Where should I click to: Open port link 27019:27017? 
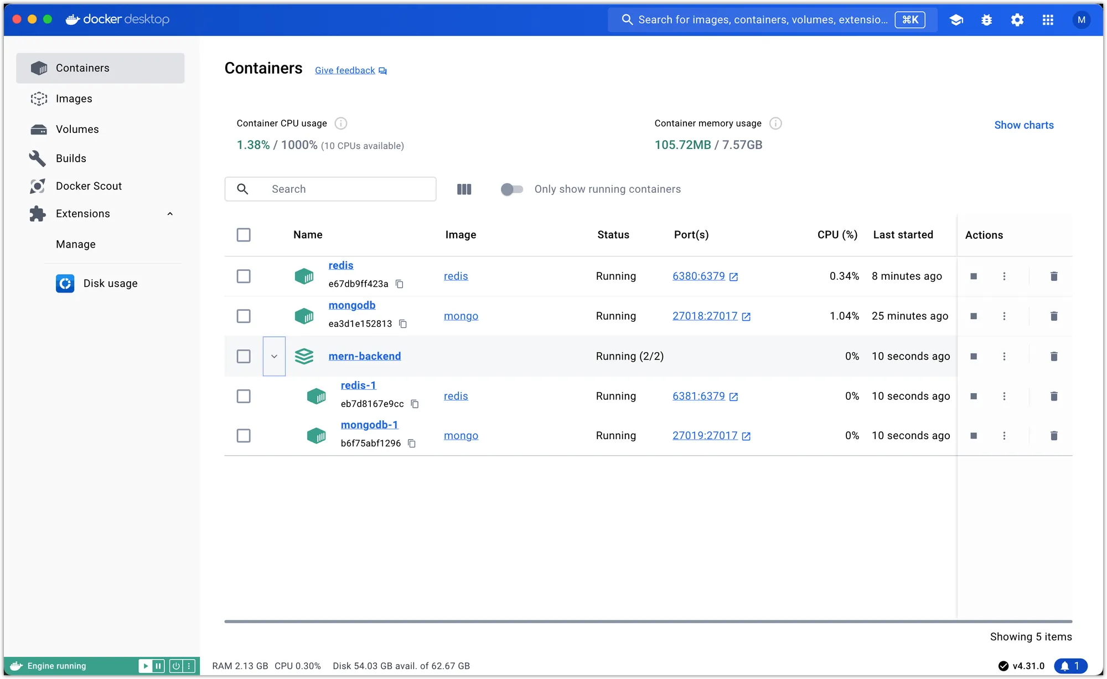[711, 436]
